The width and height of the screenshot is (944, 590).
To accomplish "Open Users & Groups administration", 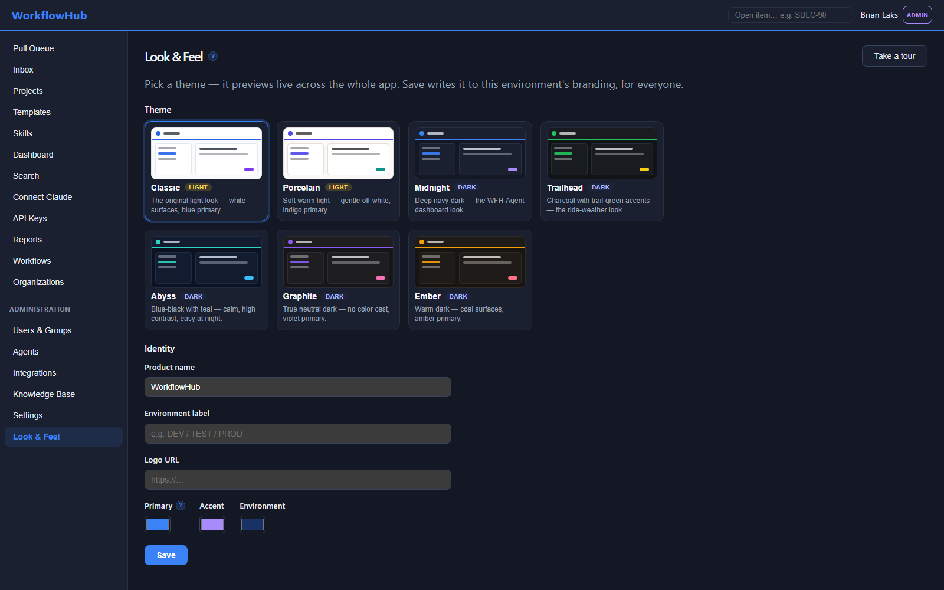I will coord(64,330).
